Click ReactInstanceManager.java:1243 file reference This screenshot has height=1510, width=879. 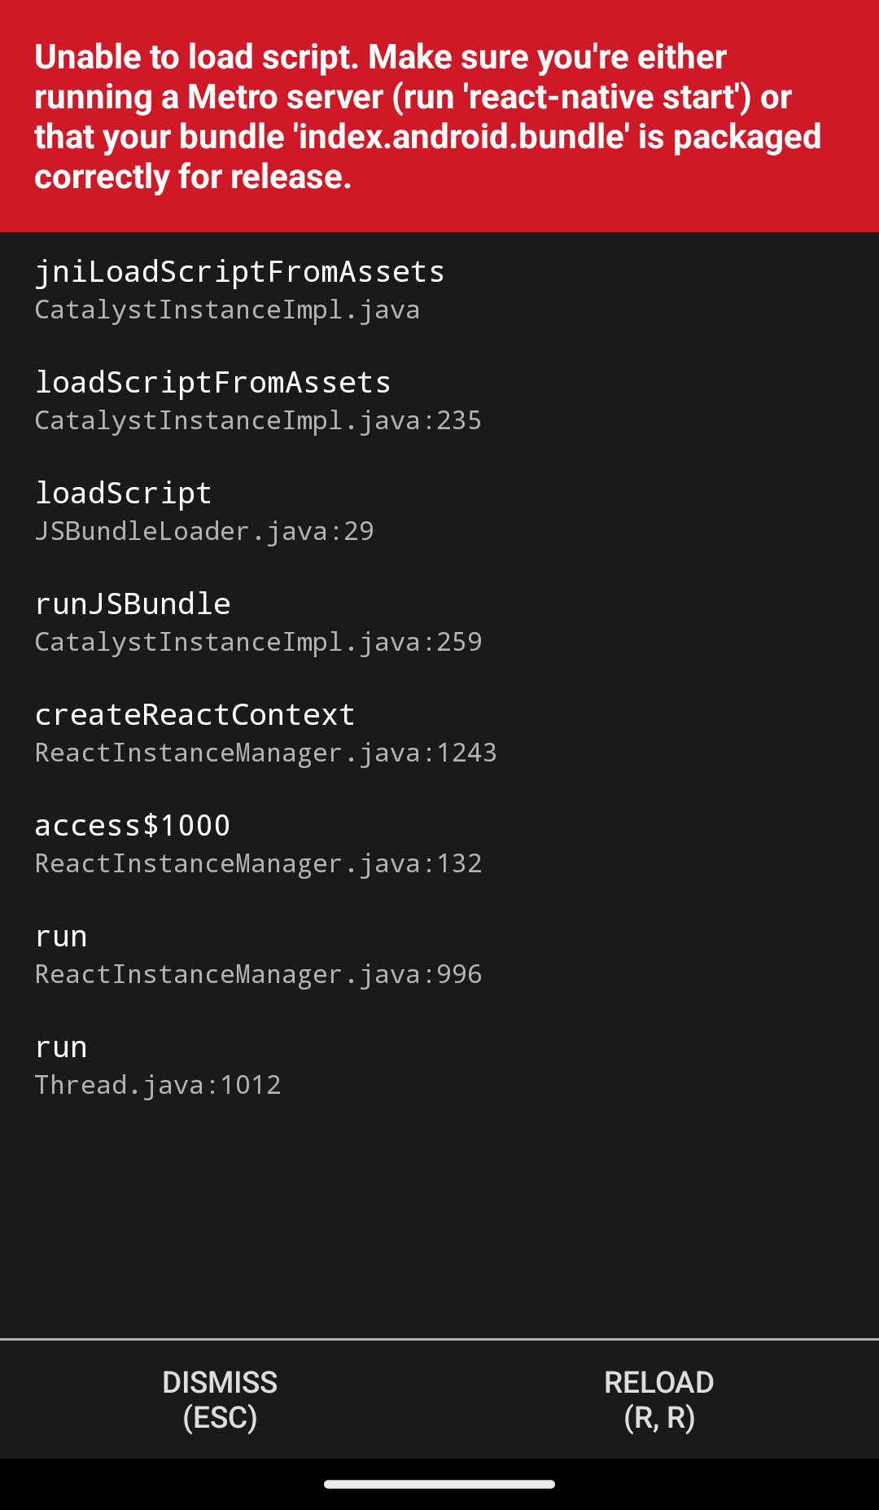click(265, 753)
